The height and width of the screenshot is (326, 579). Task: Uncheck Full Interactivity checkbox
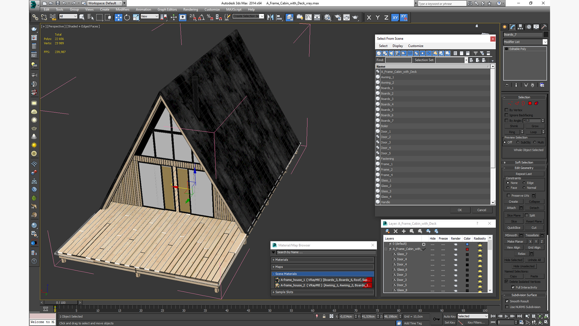513,287
